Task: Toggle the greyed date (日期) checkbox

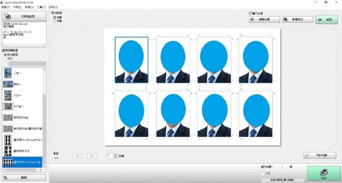Action: click(x=263, y=174)
